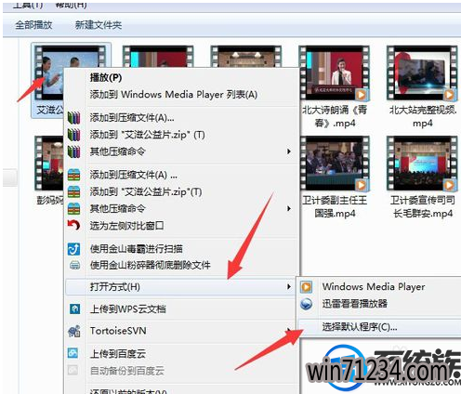Click the 迅雷看看播放器 icon

[306, 304]
